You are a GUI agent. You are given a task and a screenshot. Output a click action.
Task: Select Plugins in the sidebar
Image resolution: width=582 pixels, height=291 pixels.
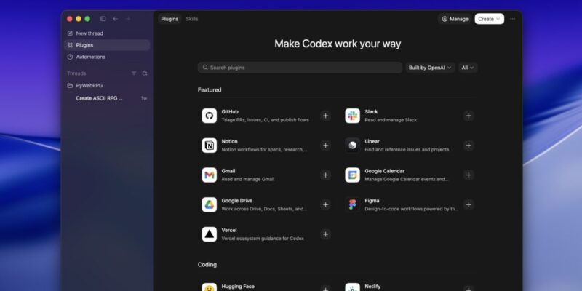coord(107,45)
